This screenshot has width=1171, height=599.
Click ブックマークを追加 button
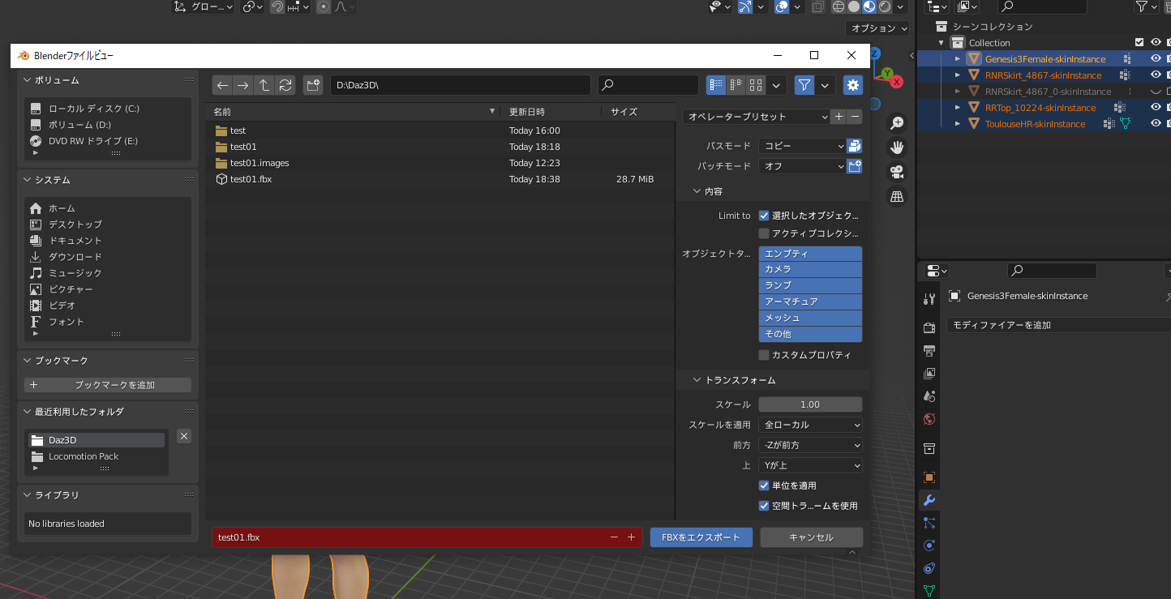click(x=108, y=385)
